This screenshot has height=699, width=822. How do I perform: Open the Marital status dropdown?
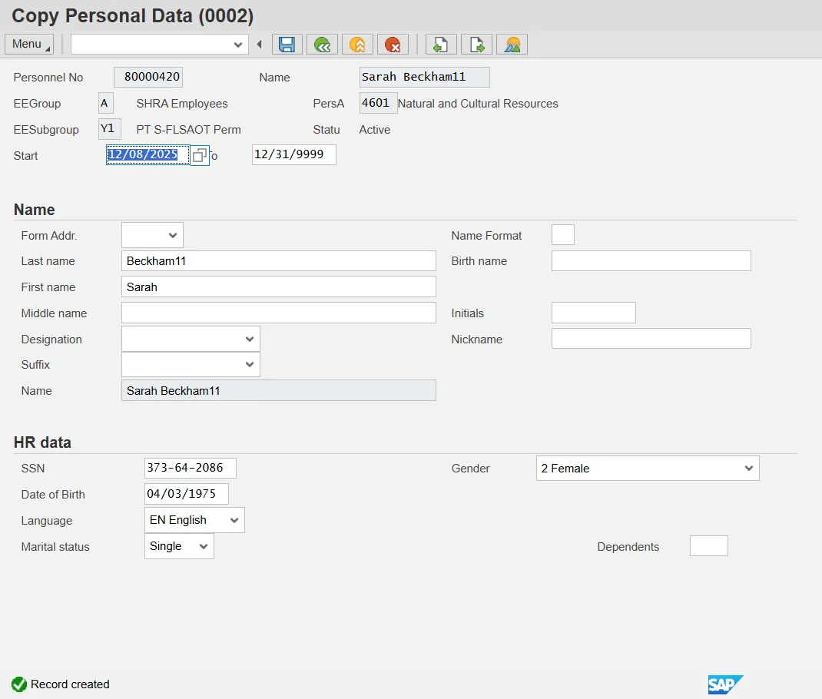coord(179,546)
